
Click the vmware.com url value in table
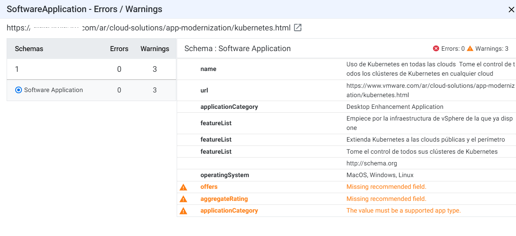pos(430,90)
